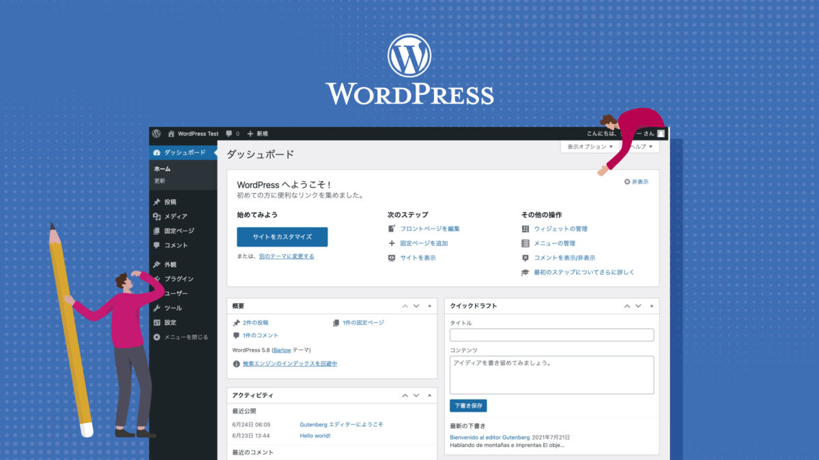This screenshot has width=819, height=460.
Task: Focus the タイトル input field
Action: [x=552, y=335]
